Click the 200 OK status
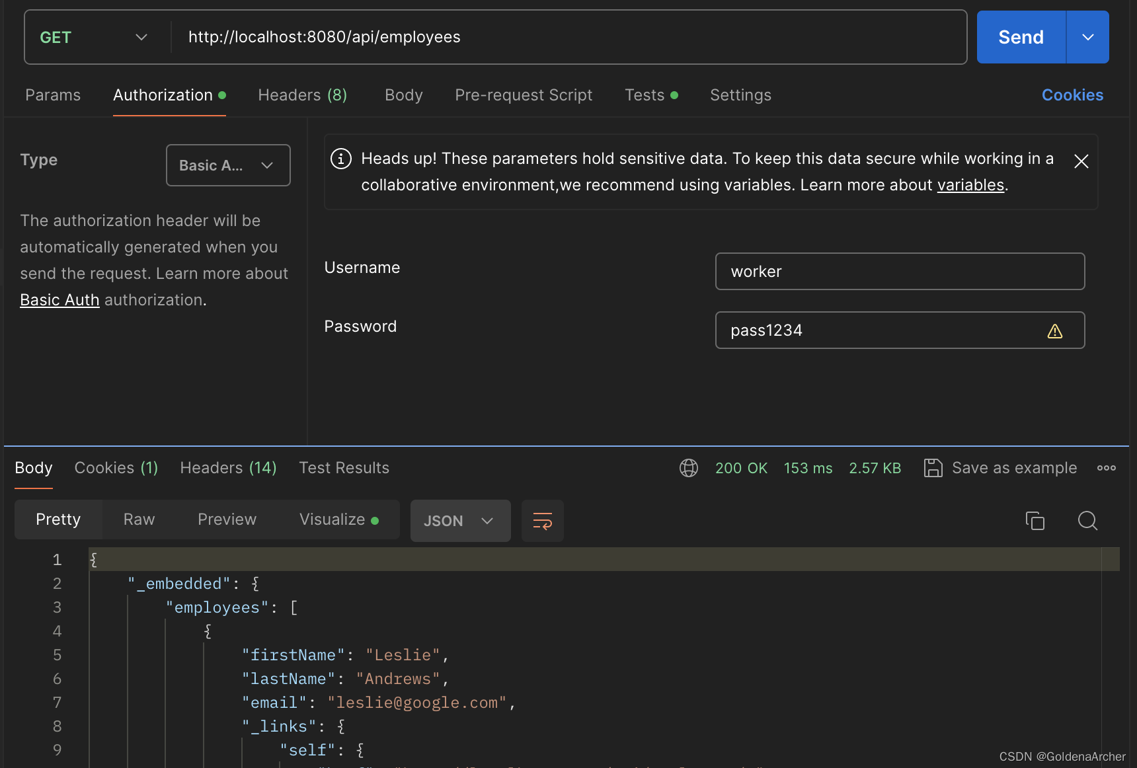Viewport: 1137px width, 768px height. (x=741, y=468)
